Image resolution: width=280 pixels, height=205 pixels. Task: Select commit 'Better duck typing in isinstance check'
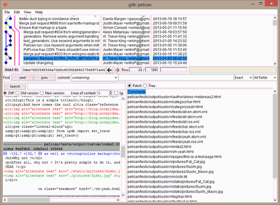(x=49, y=19)
